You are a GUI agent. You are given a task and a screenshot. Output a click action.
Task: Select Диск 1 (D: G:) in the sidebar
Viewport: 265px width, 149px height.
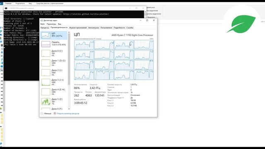(x=53, y=63)
